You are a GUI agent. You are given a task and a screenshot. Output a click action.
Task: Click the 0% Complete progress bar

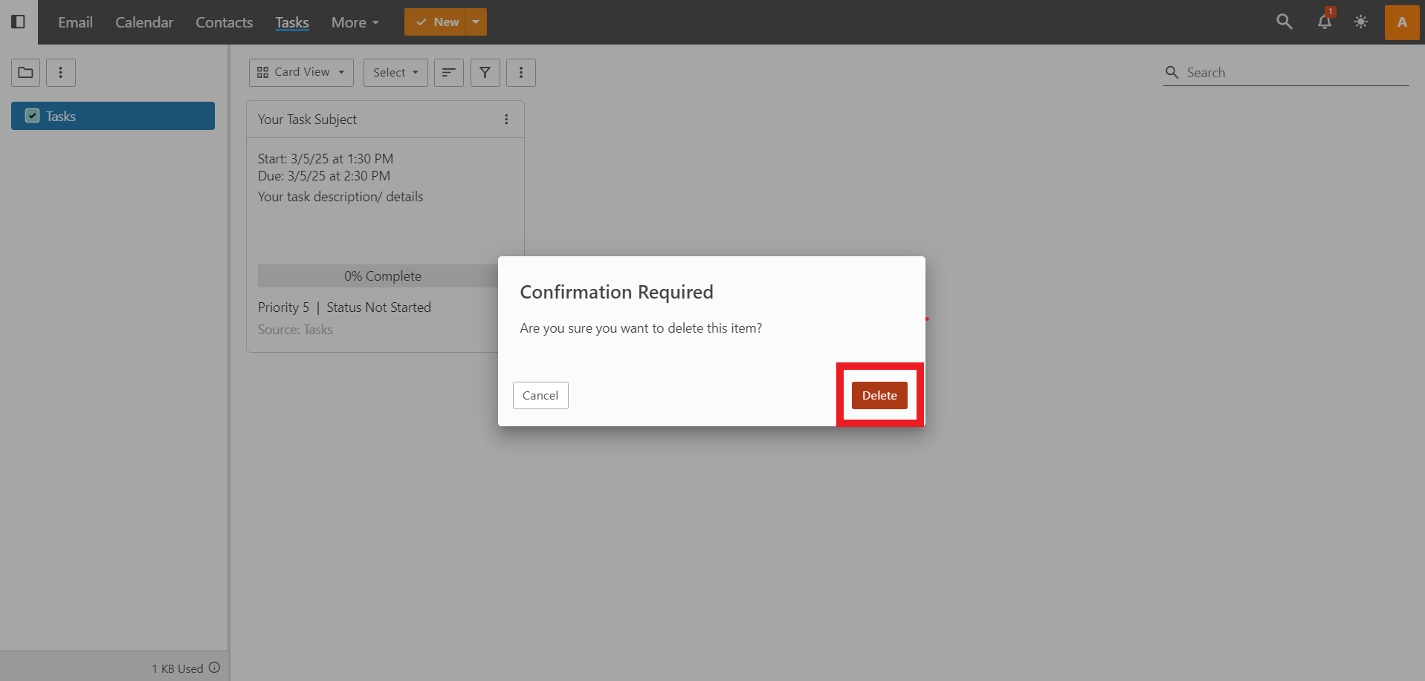[x=378, y=276]
